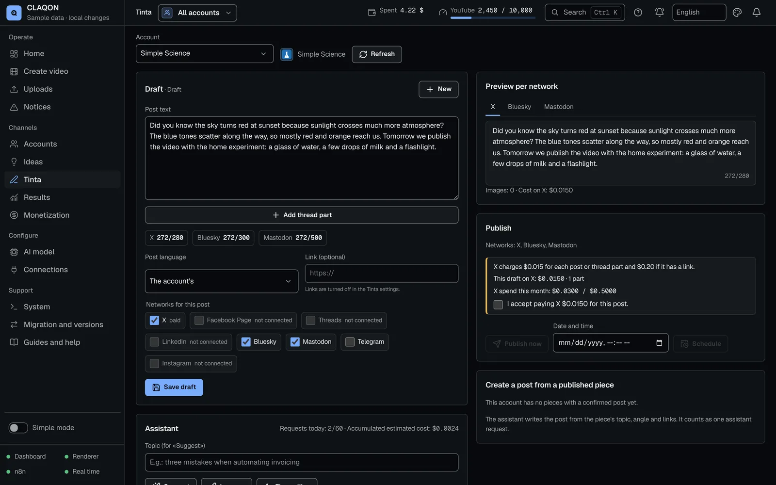This screenshot has height=485, width=776.
Task: Click into the Post text area
Action: point(302,158)
